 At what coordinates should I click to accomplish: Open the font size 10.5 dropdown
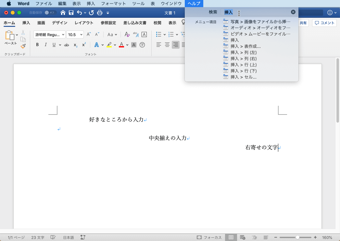coord(81,35)
